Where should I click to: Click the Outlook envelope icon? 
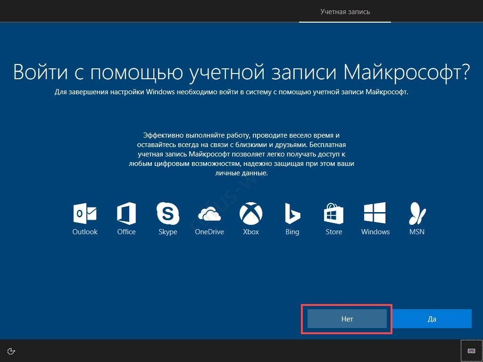[x=85, y=214]
